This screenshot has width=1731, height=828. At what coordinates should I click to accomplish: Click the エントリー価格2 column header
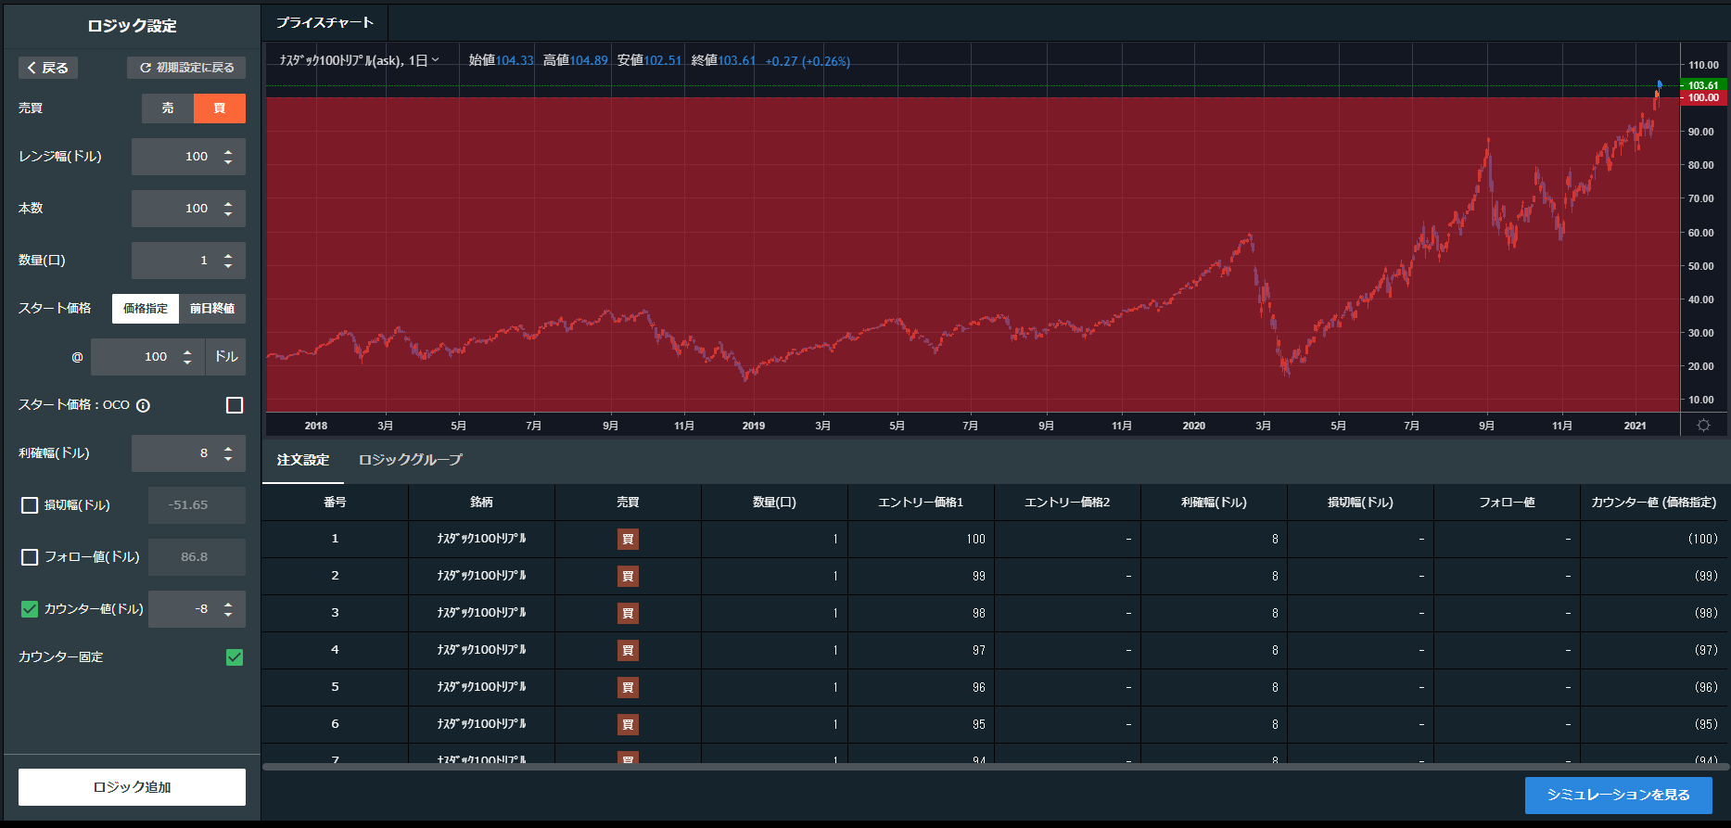(1067, 503)
